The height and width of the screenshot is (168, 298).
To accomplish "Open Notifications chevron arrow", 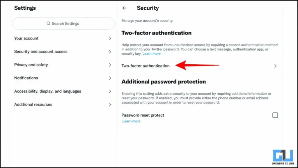I will tap(110, 78).
